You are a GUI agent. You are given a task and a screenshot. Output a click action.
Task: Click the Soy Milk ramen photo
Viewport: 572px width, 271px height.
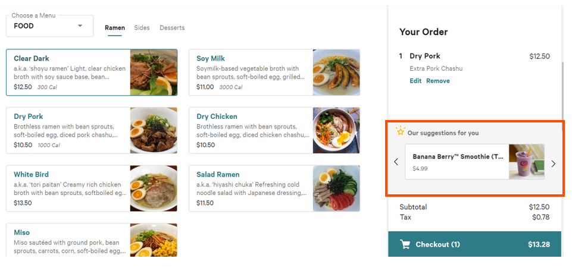pyautogui.click(x=336, y=73)
